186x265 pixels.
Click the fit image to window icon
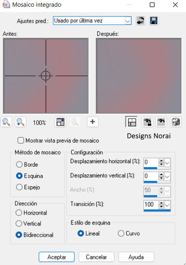61,122
